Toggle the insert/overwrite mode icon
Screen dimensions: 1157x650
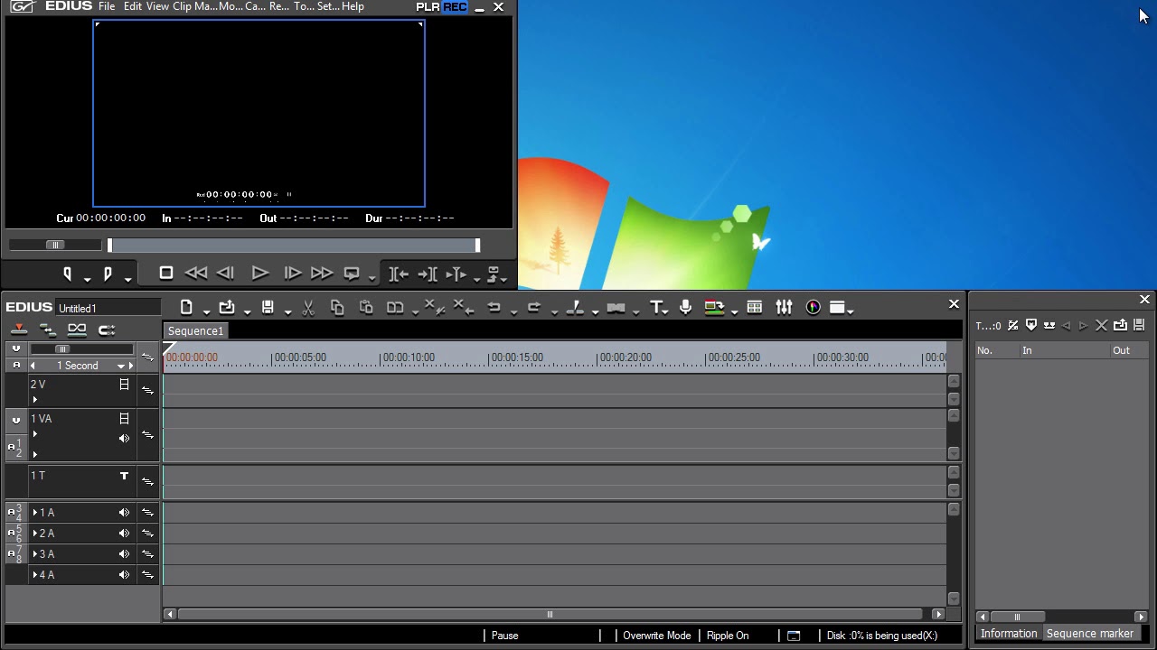[x=19, y=330]
